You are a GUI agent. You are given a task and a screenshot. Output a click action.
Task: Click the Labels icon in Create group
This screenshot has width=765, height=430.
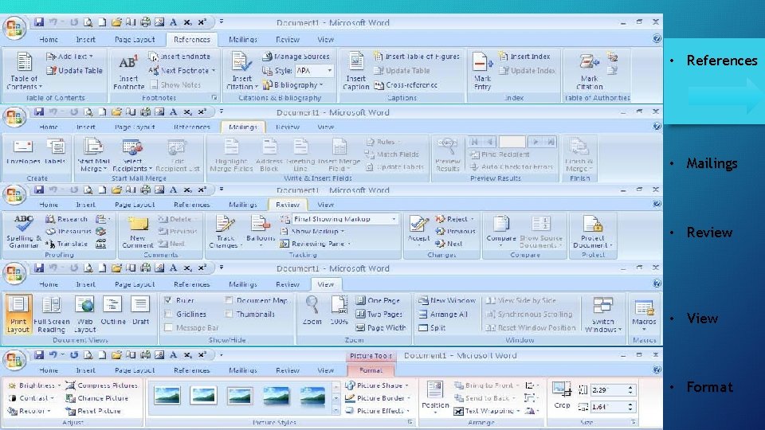click(x=55, y=147)
